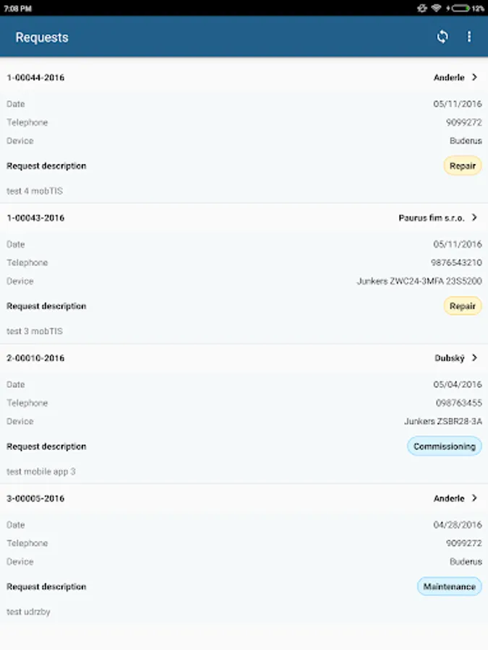Screen dimensions: 488x650
Task: Click the Repair tag on request 1-00044-2016
Action: pyautogui.click(x=463, y=166)
